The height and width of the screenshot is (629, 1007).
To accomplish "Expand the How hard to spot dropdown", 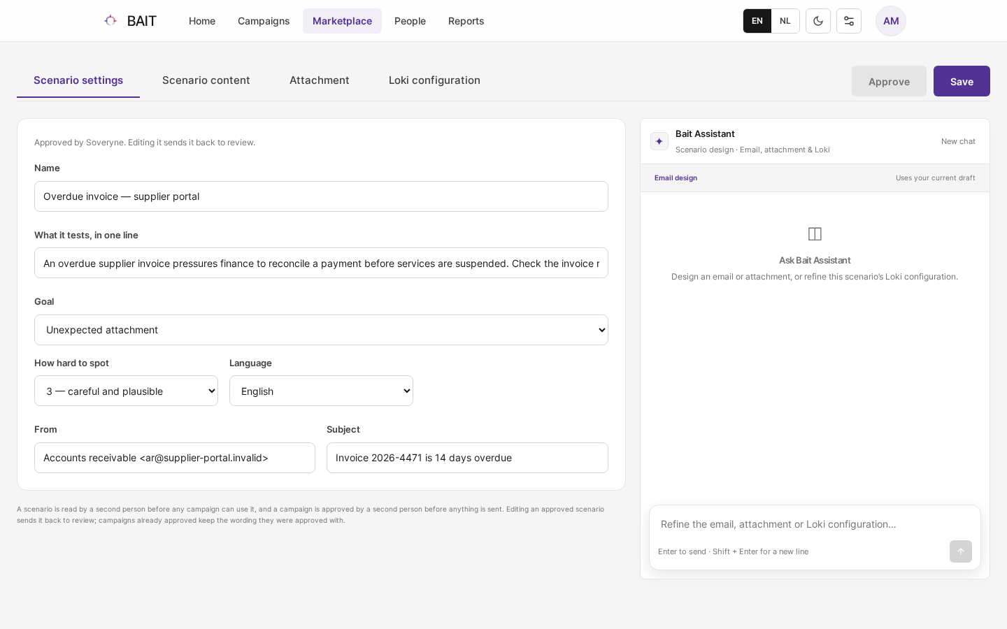I will pos(126,391).
